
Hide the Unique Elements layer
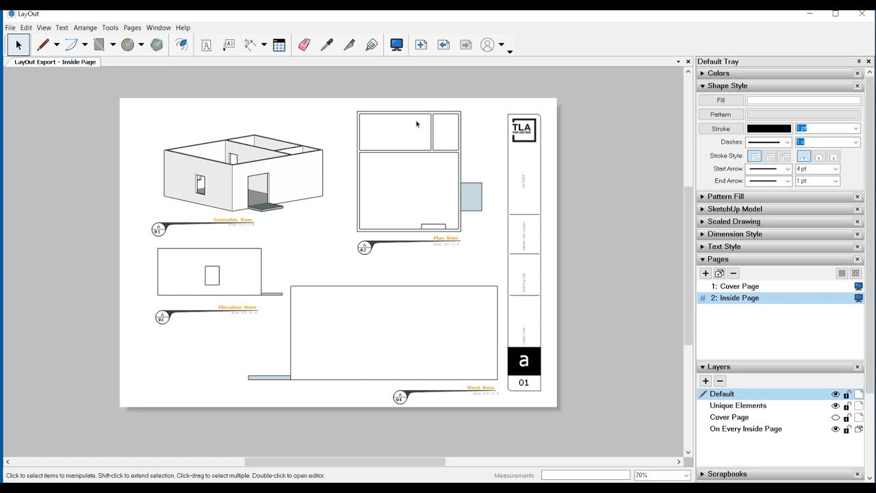[x=835, y=406]
